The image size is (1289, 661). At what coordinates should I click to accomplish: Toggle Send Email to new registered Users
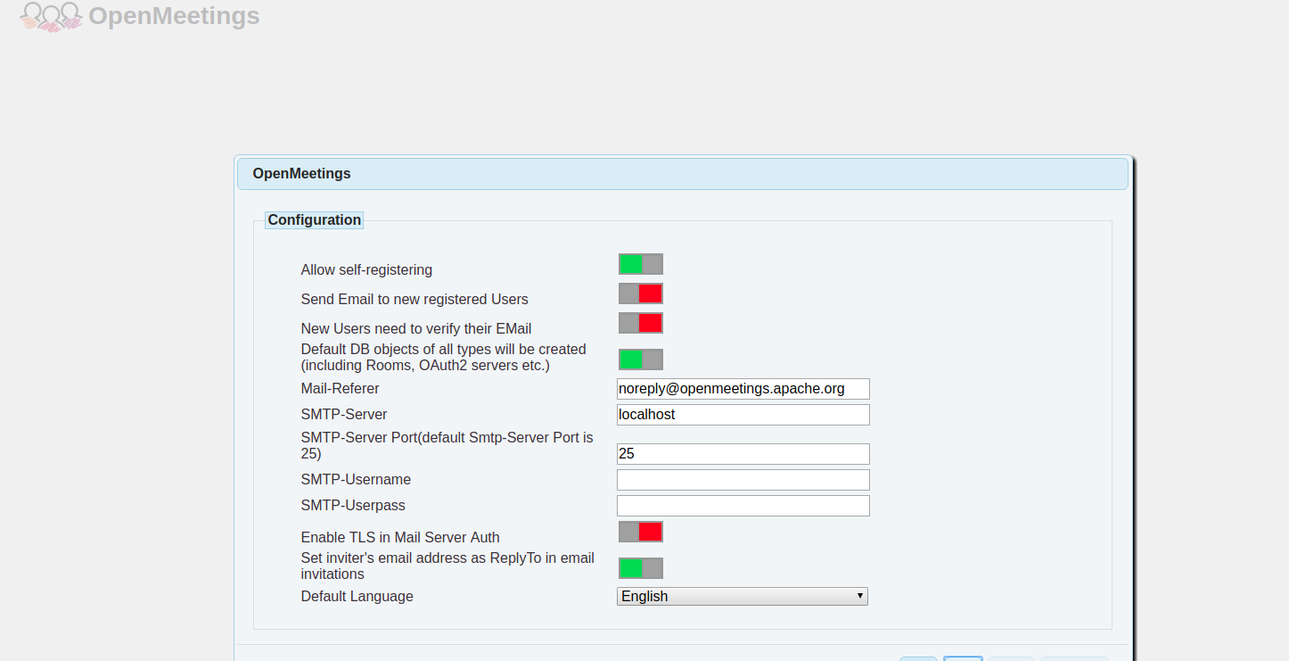click(641, 293)
